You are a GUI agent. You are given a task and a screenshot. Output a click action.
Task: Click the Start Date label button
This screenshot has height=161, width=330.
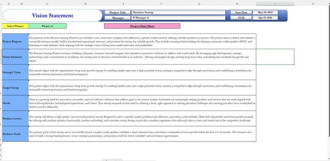pyautogui.click(x=241, y=12)
